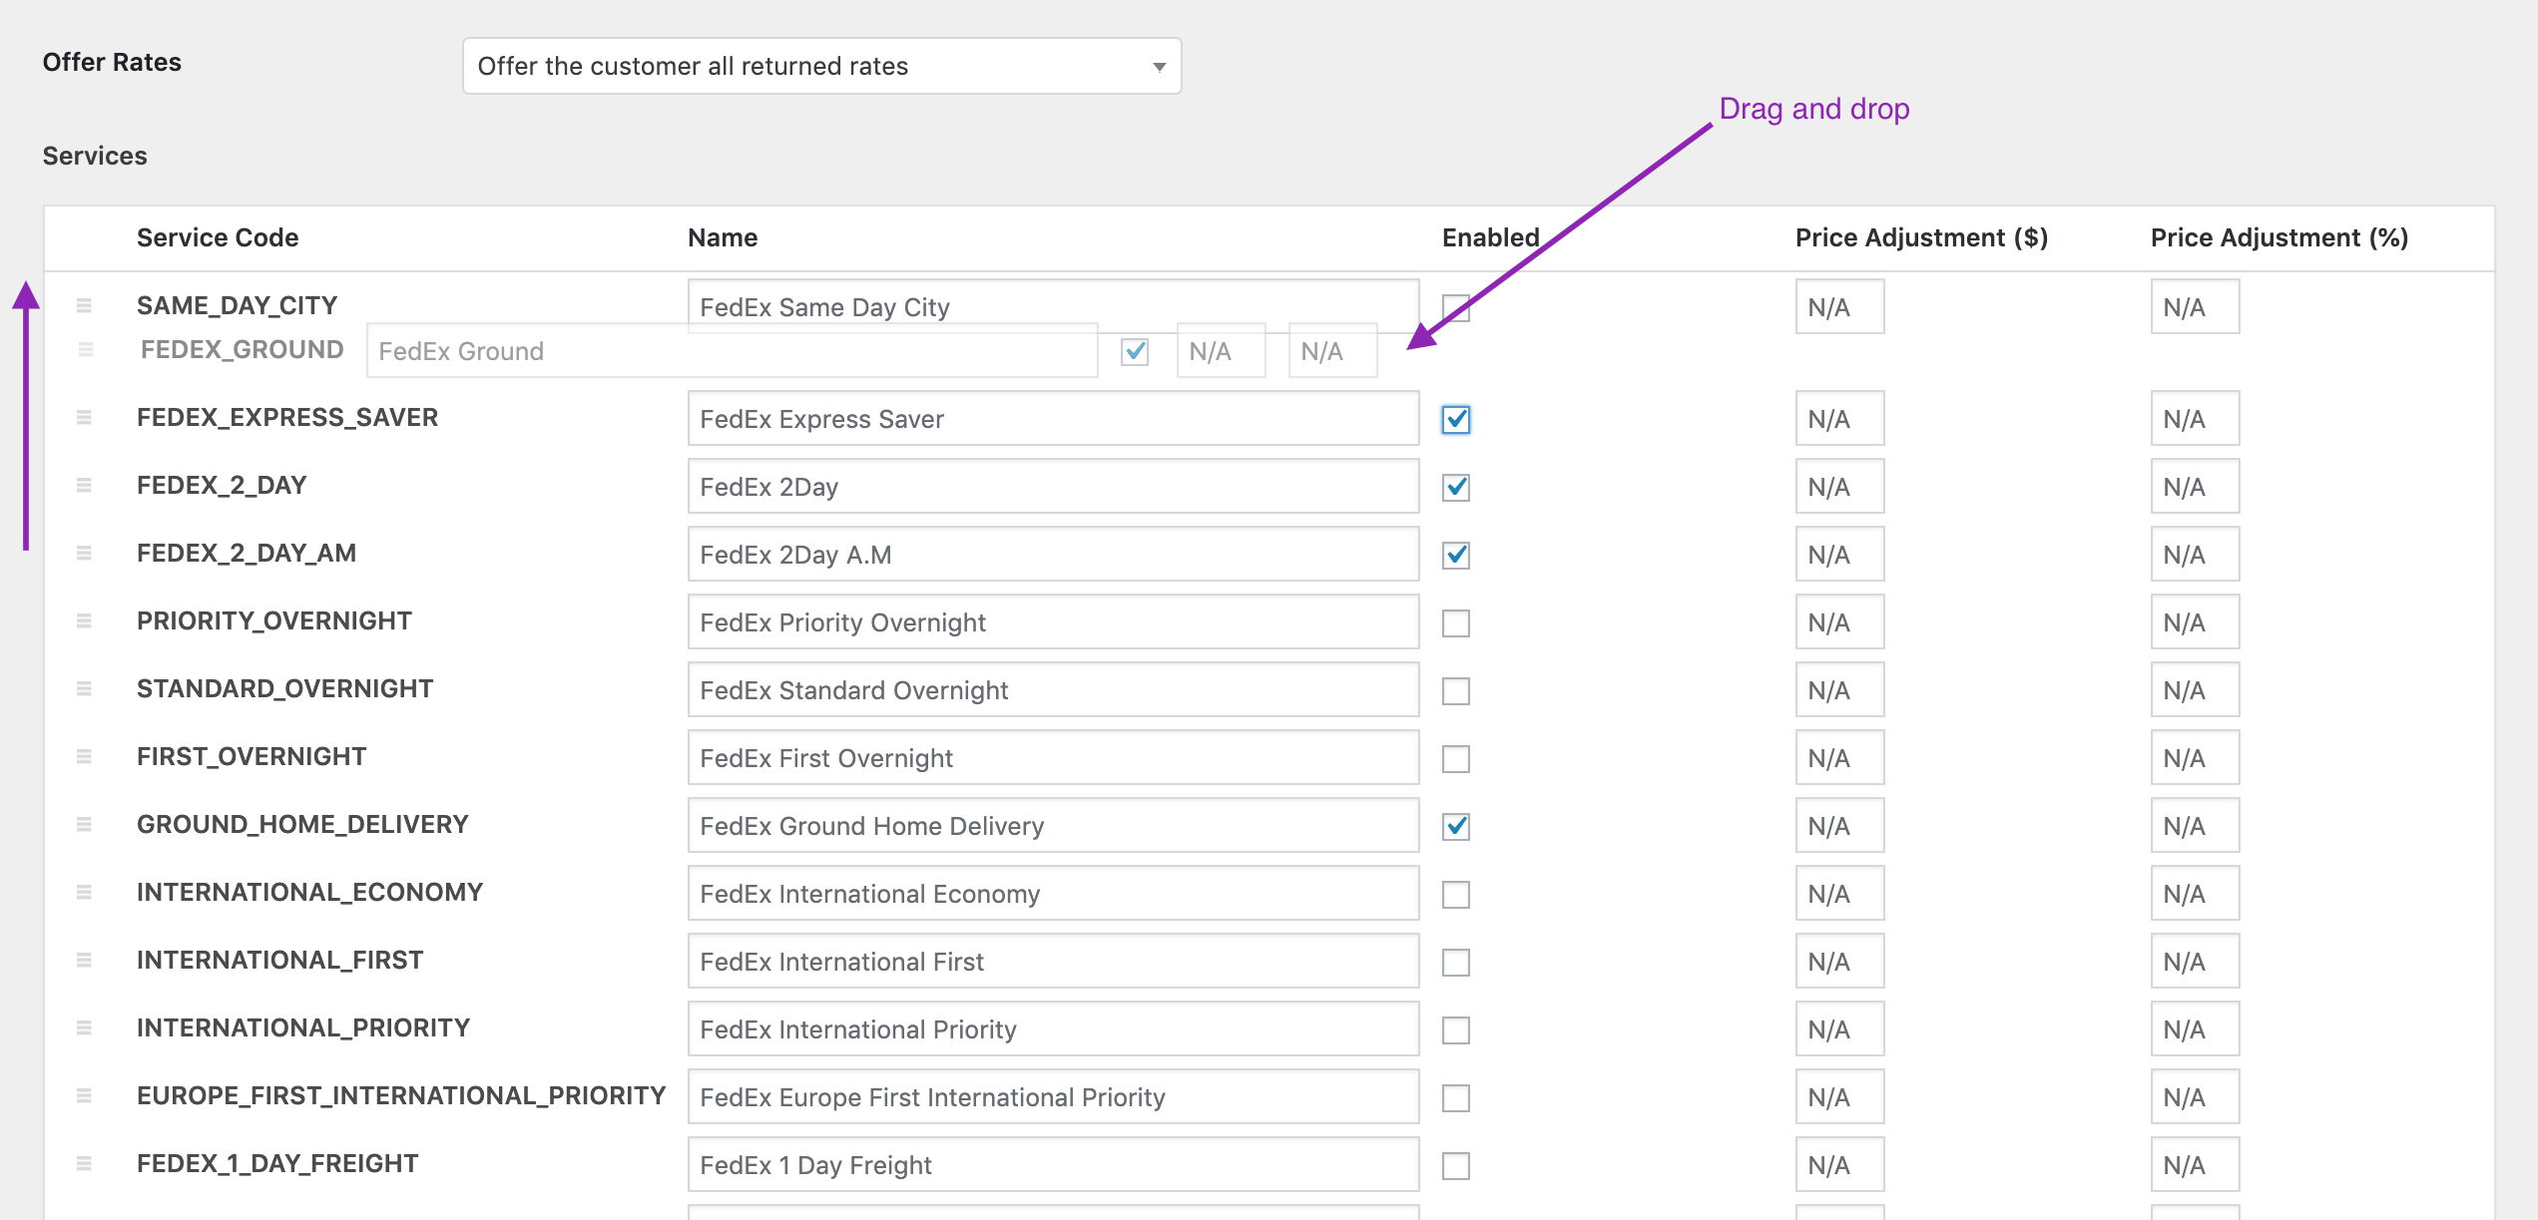Click the drag handle for INTERNATIONAL_FIRST row
This screenshot has height=1220, width=2538.
[x=84, y=961]
